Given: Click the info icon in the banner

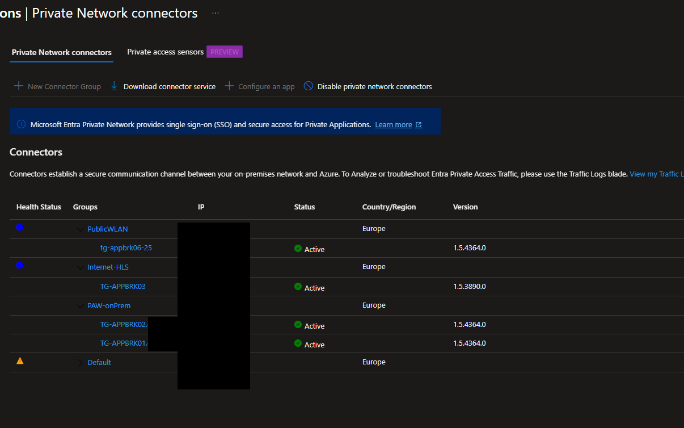Looking at the screenshot, I should pyautogui.click(x=21, y=124).
